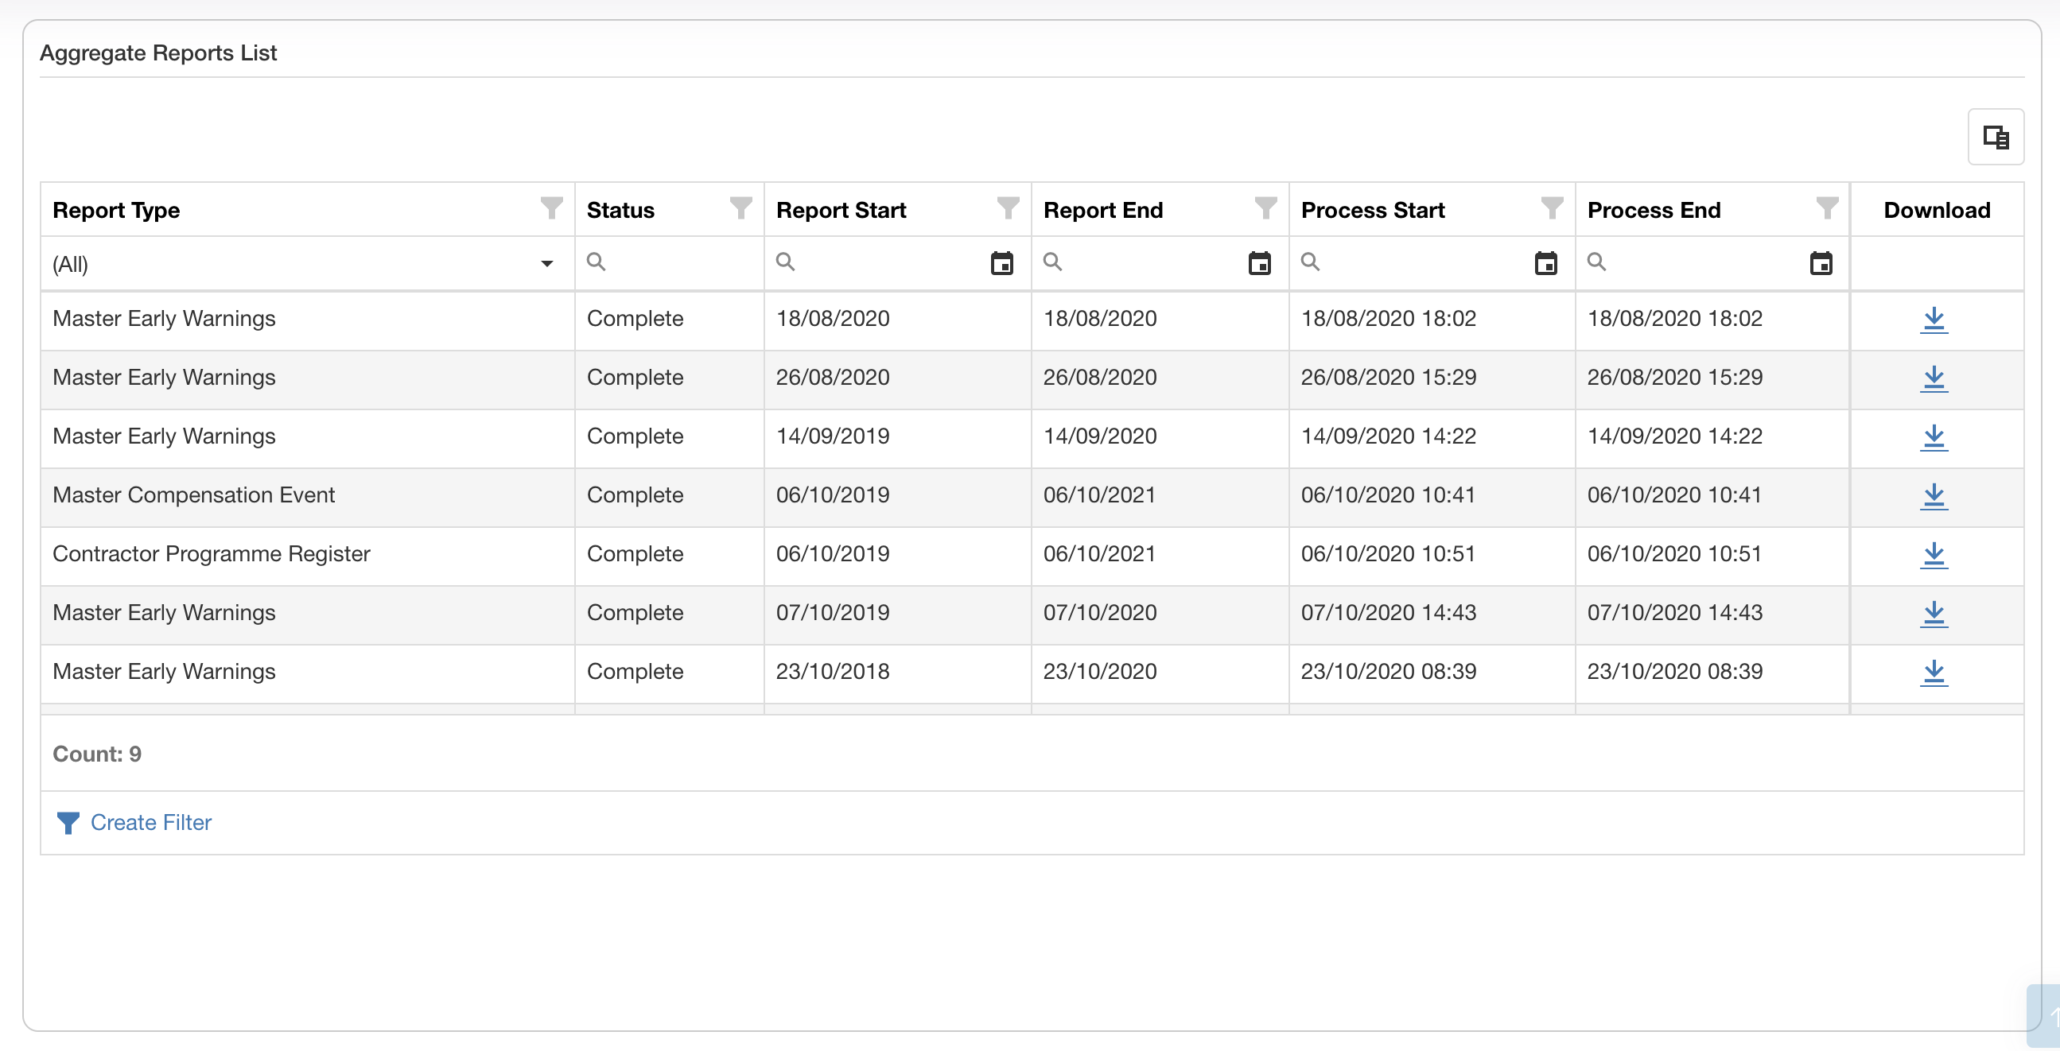
Task: Open Report Start calendar picker
Action: [1001, 263]
